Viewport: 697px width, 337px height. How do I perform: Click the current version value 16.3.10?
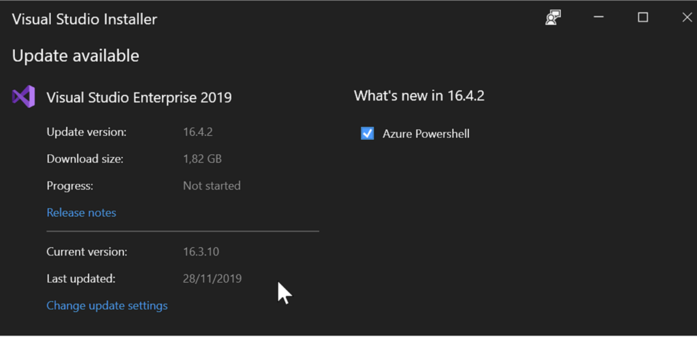click(201, 252)
